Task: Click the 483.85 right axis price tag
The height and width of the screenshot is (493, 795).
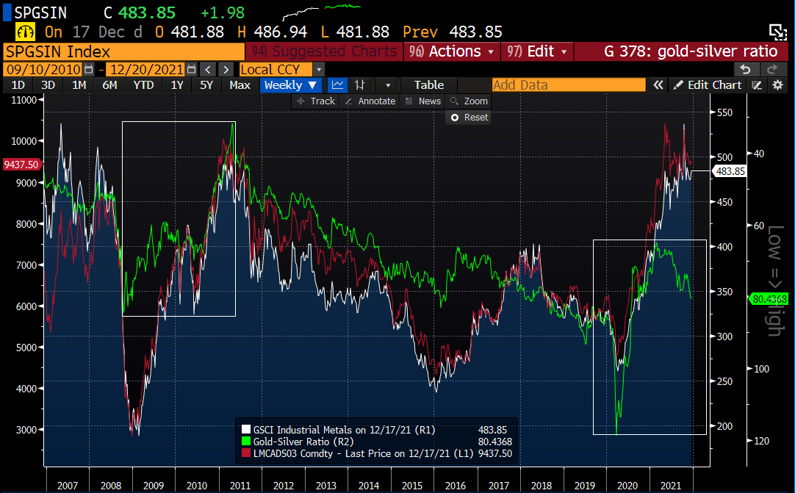Action: [x=730, y=171]
